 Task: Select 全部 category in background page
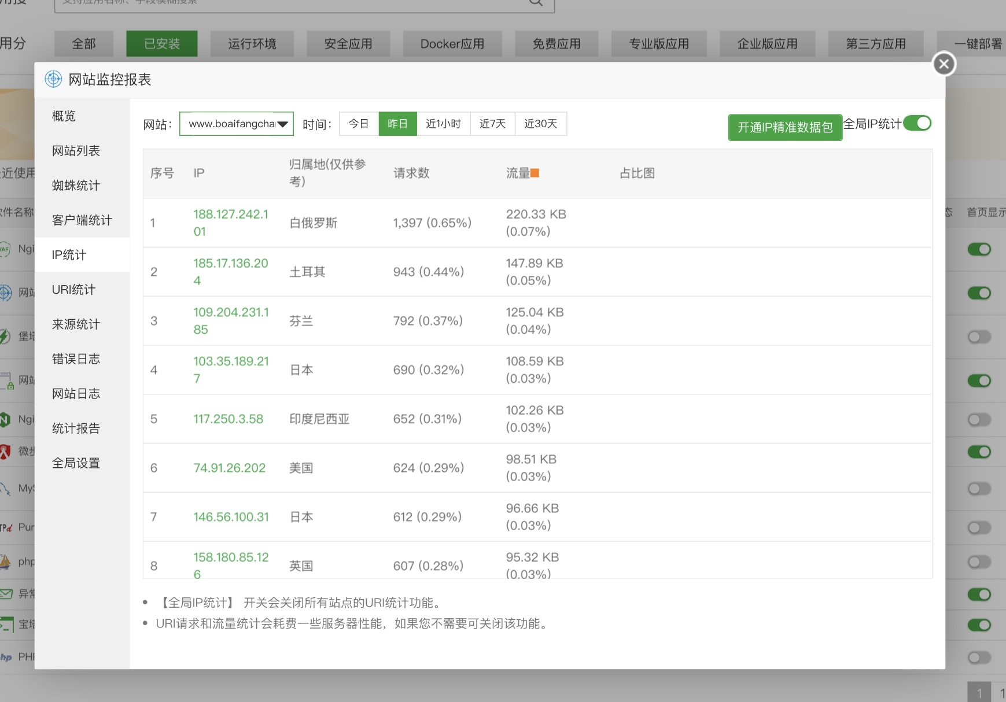(84, 44)
